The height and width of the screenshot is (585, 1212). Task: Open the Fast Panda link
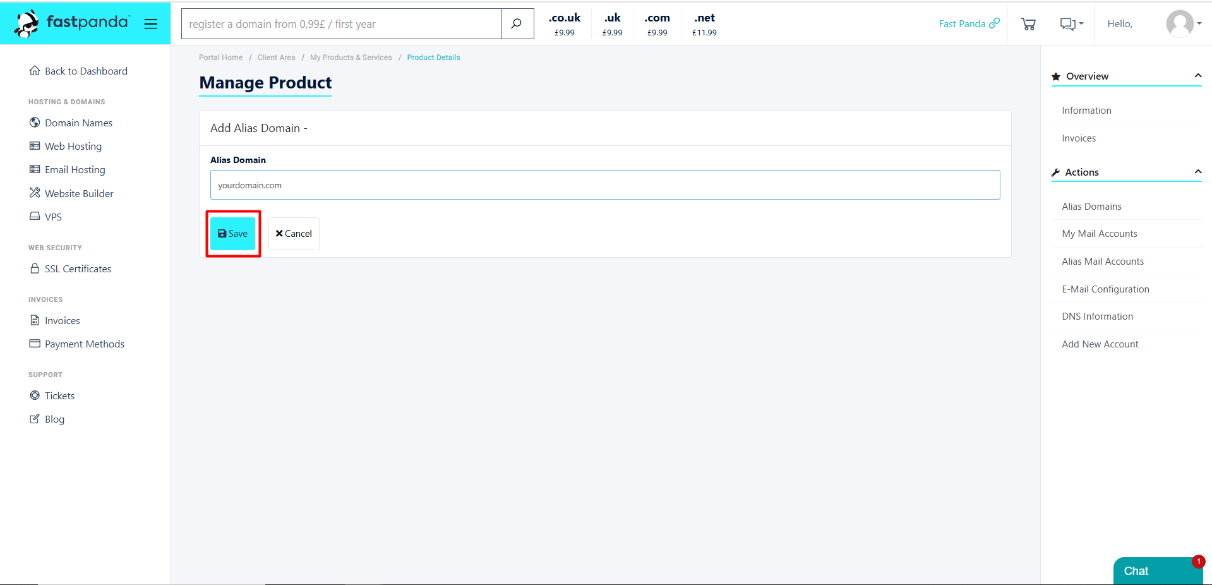click(968, 24)
